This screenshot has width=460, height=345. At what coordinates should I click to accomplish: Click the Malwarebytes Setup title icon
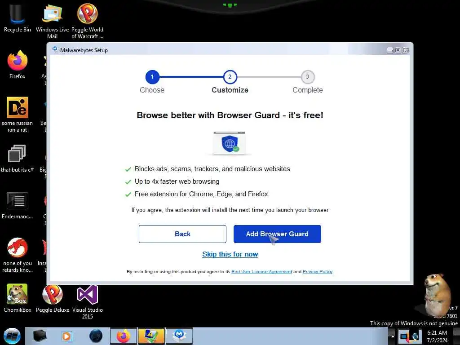point(55,49)
